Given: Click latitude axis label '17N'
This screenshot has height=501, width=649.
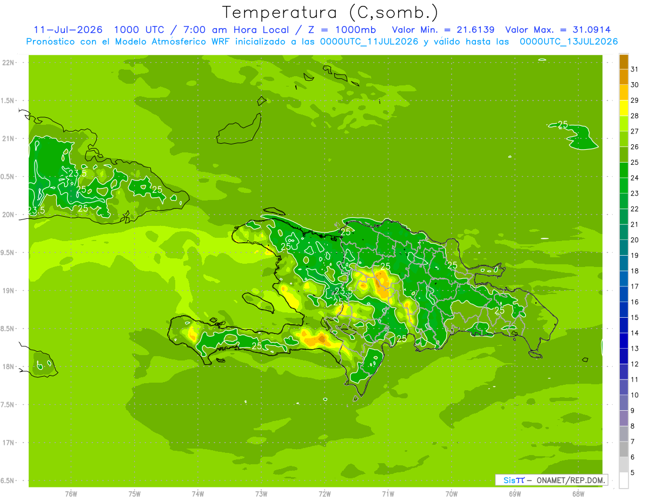Looking at the screenshot, I should coord(9,443).
